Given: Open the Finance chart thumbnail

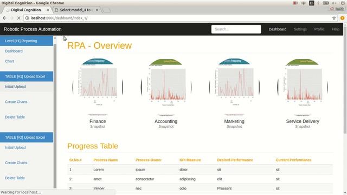Looking at the screenshot, I should point(98,87).
